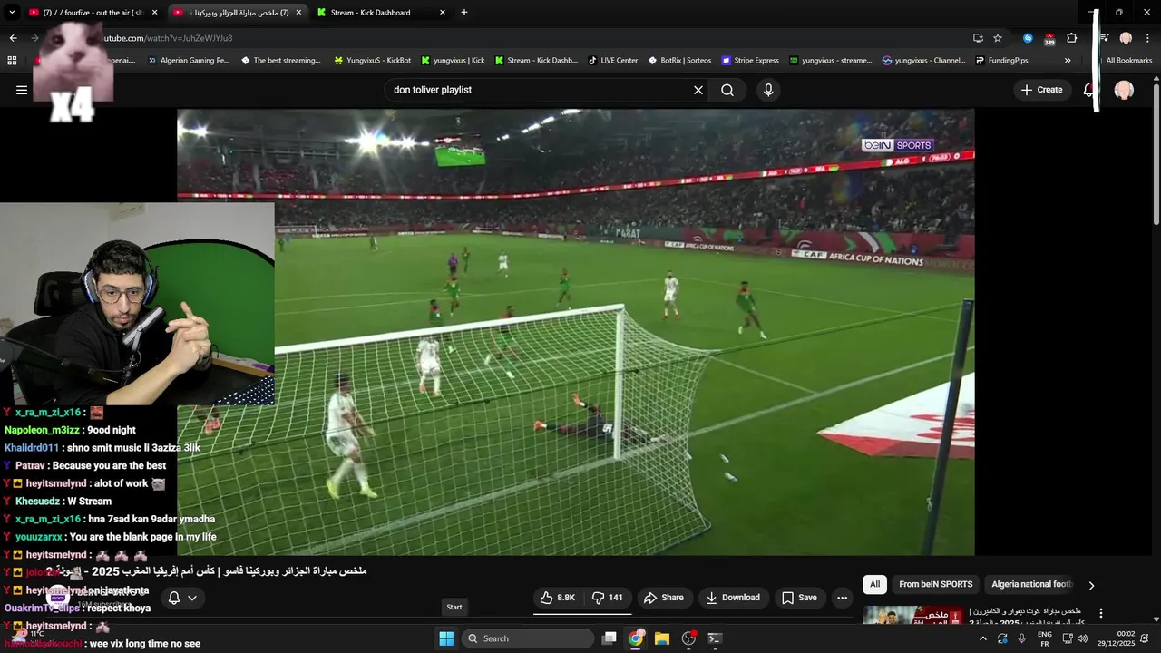This screenshot has height=653, width=1161.
Task: Open the suggested video thumbnail
Action: point(912,616)
